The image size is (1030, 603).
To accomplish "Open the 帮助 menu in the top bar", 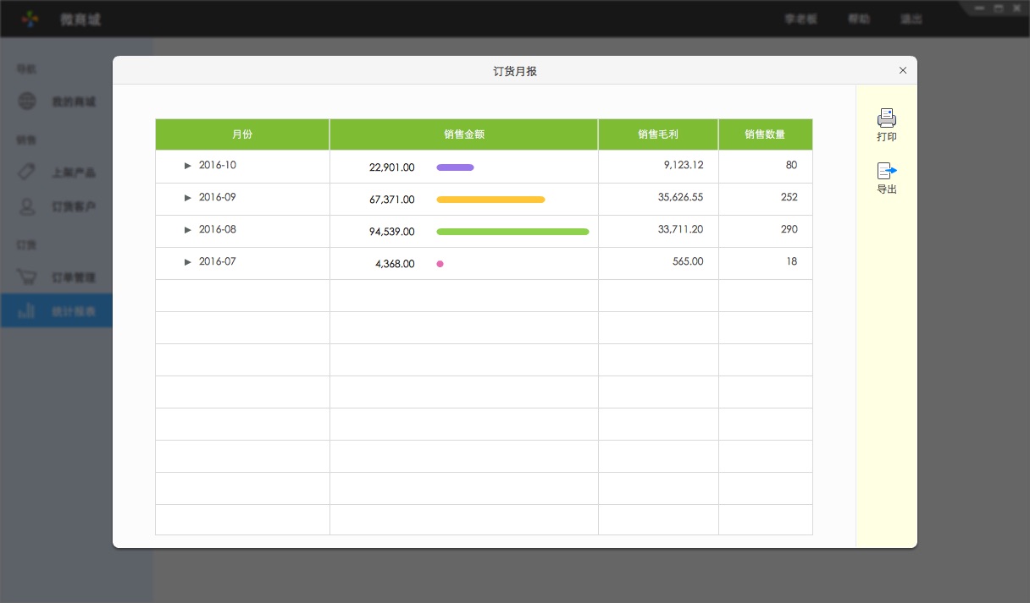I will (x=859, y=19).
